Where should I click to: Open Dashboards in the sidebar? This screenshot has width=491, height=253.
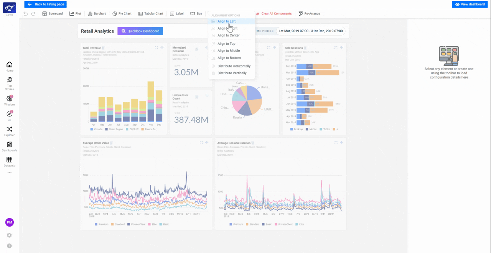coord(9,147)
